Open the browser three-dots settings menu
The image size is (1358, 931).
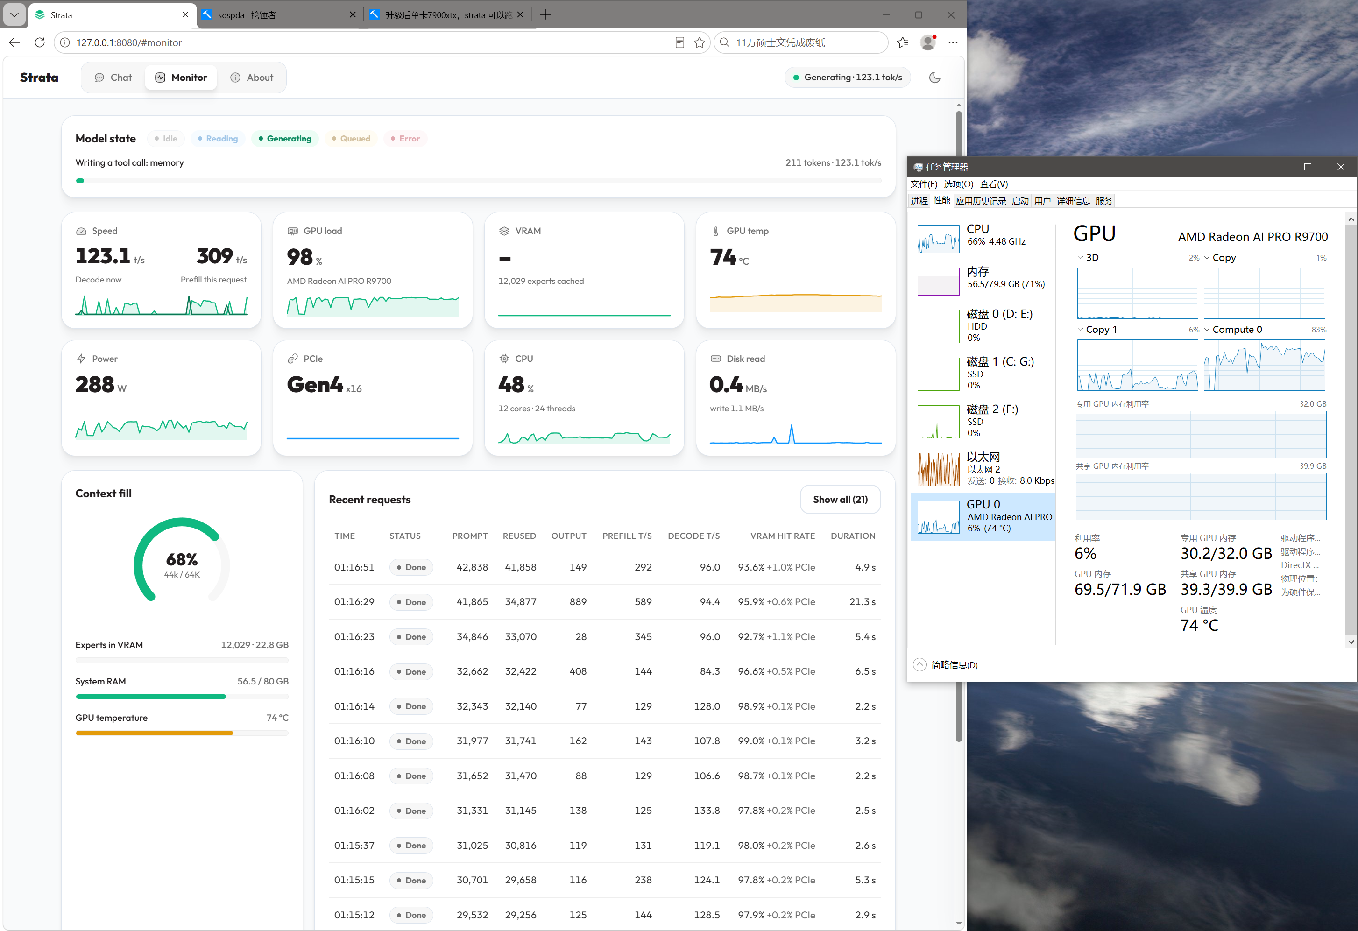pos(953,42)
